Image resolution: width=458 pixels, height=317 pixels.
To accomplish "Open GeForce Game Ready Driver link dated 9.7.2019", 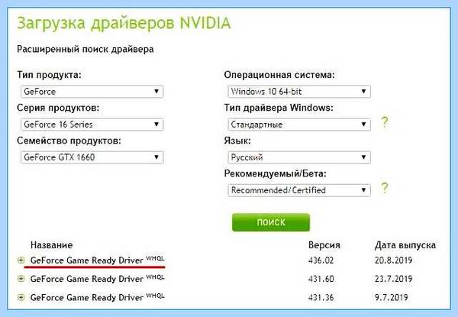I will click(98, 297).
